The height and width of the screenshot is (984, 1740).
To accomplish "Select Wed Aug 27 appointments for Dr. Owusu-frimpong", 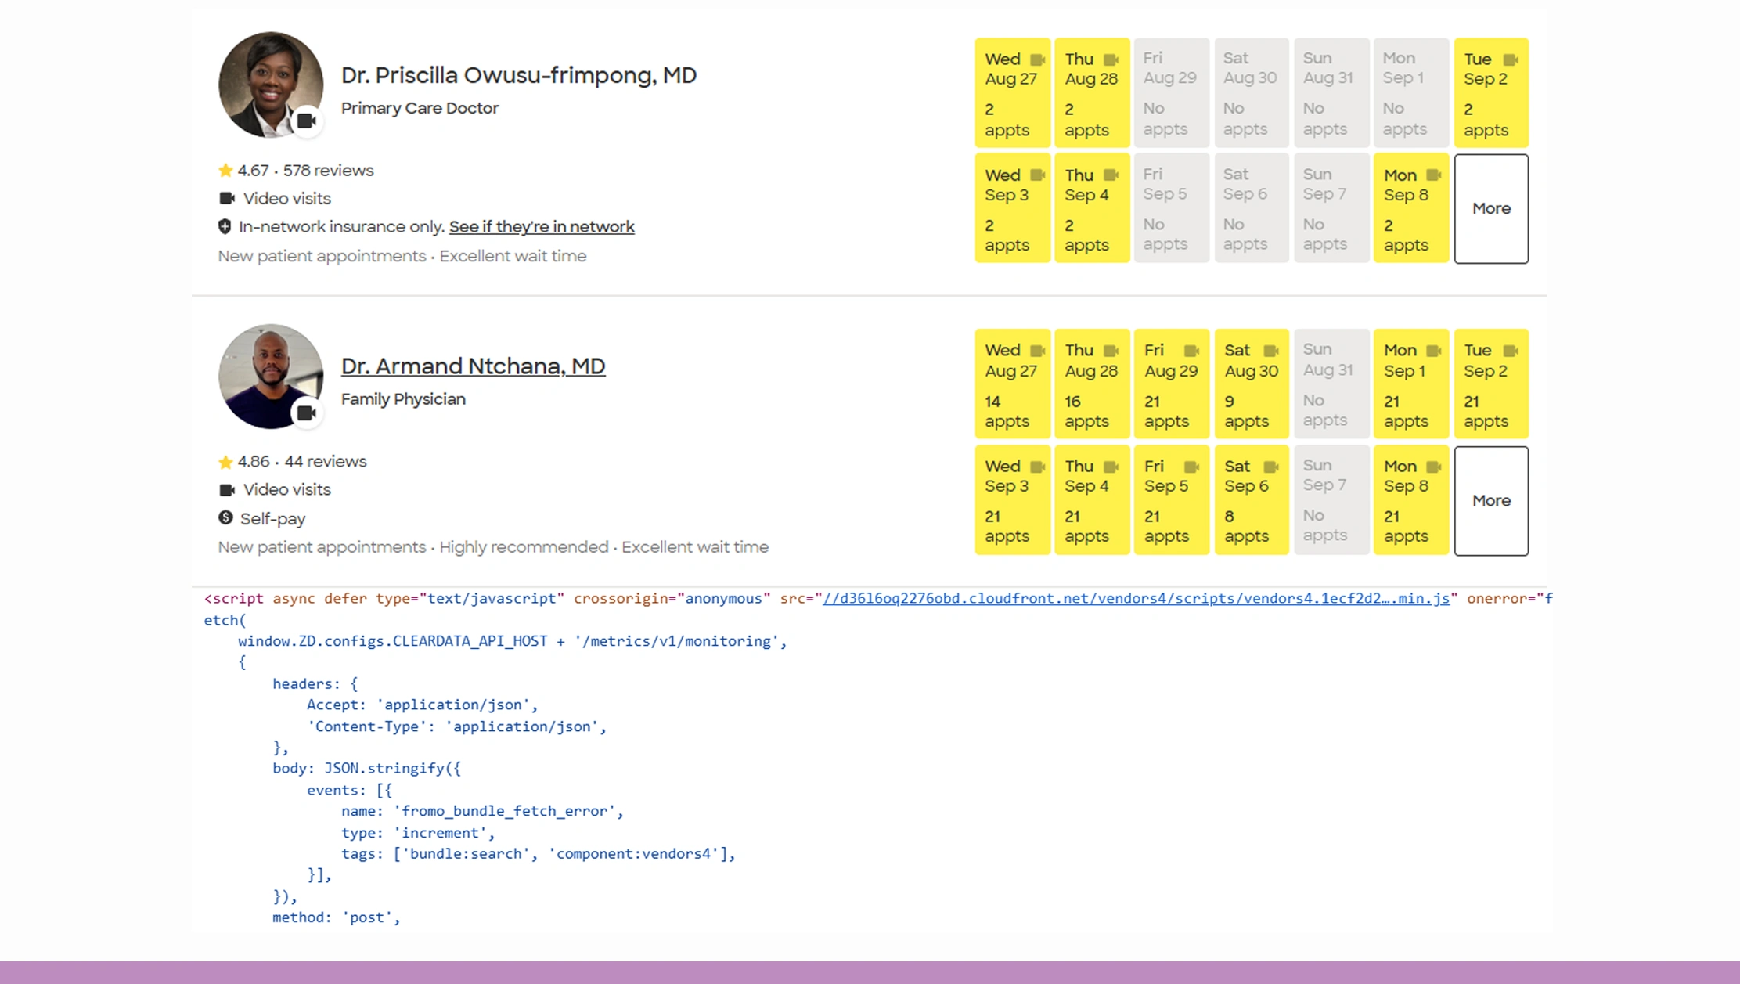I will [x=1011, y=92].
